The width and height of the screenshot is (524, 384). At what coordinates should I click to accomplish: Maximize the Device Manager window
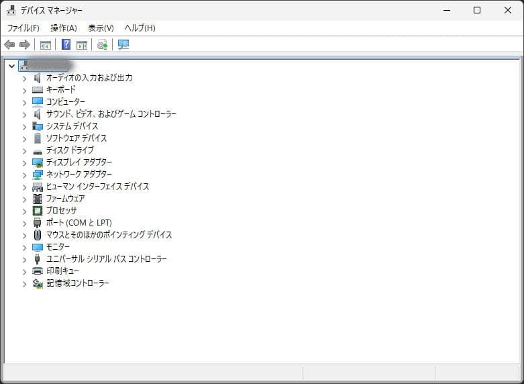click(477, 10)
